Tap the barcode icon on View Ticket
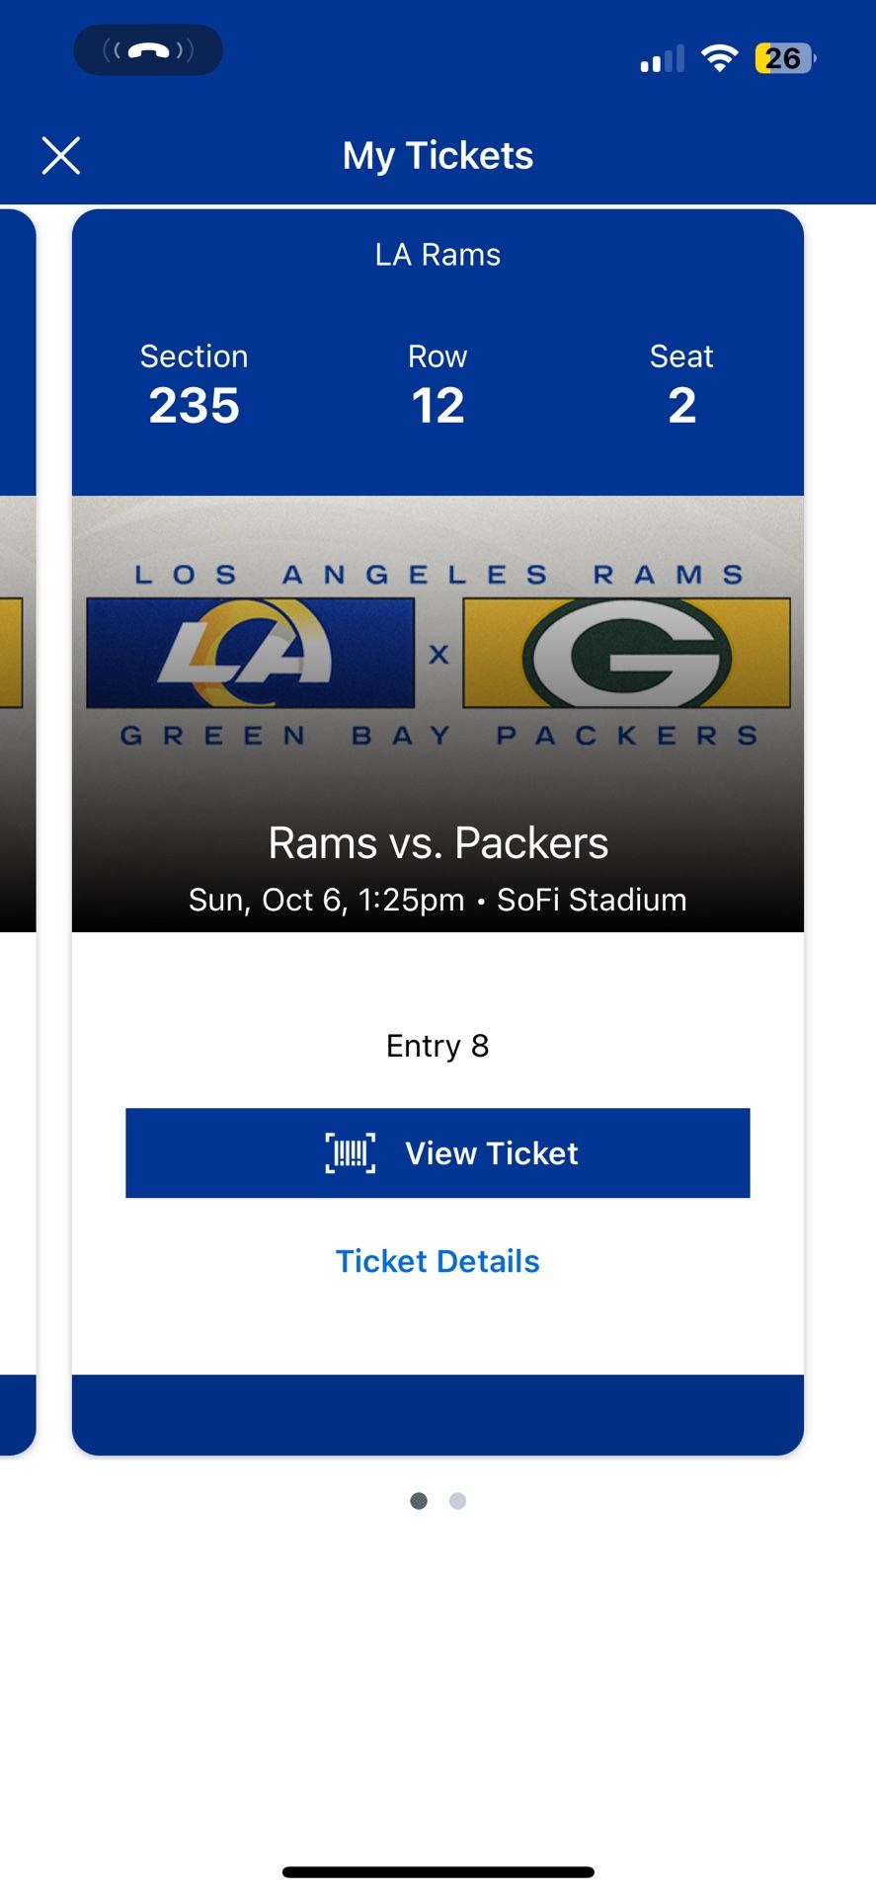876x1896 pixels. coord(351,1152)
